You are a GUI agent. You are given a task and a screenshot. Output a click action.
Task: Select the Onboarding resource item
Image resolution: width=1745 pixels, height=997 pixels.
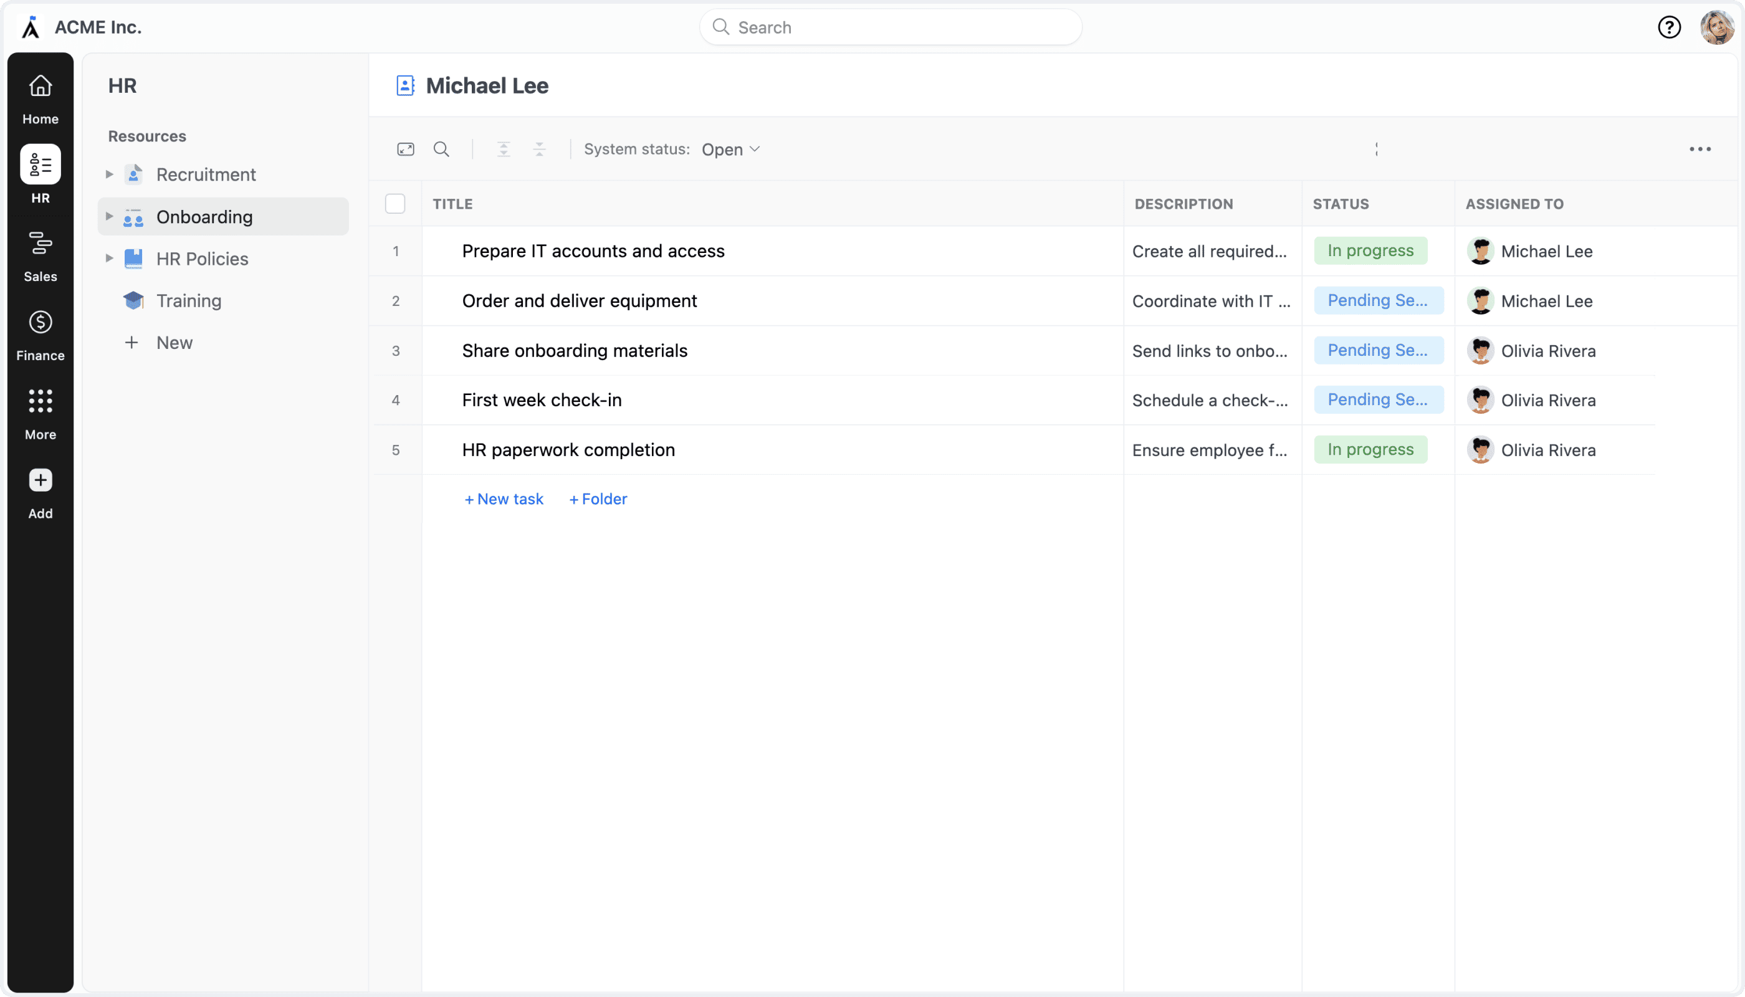pos(204,217)
